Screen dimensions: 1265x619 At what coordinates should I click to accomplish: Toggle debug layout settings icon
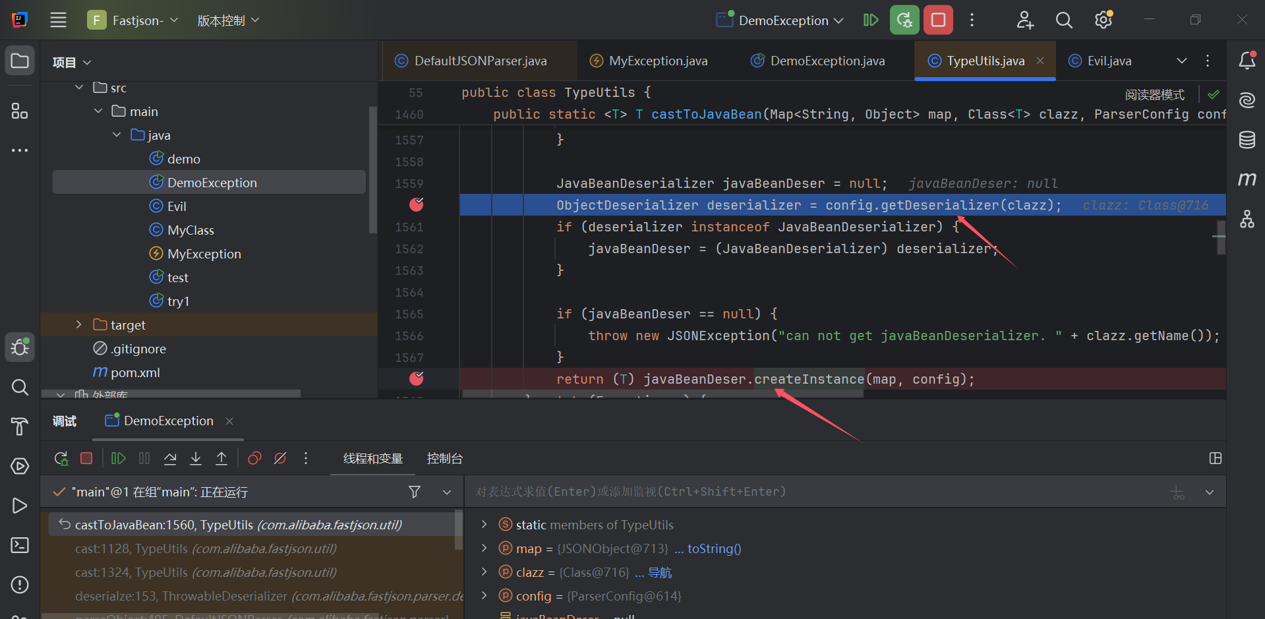pos(1216,458)
